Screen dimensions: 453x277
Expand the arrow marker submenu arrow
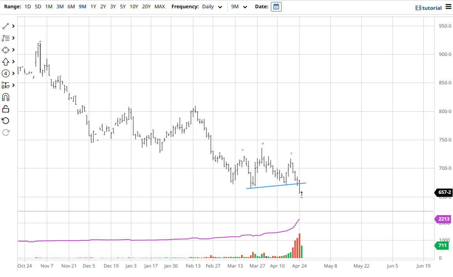point(13,62)
